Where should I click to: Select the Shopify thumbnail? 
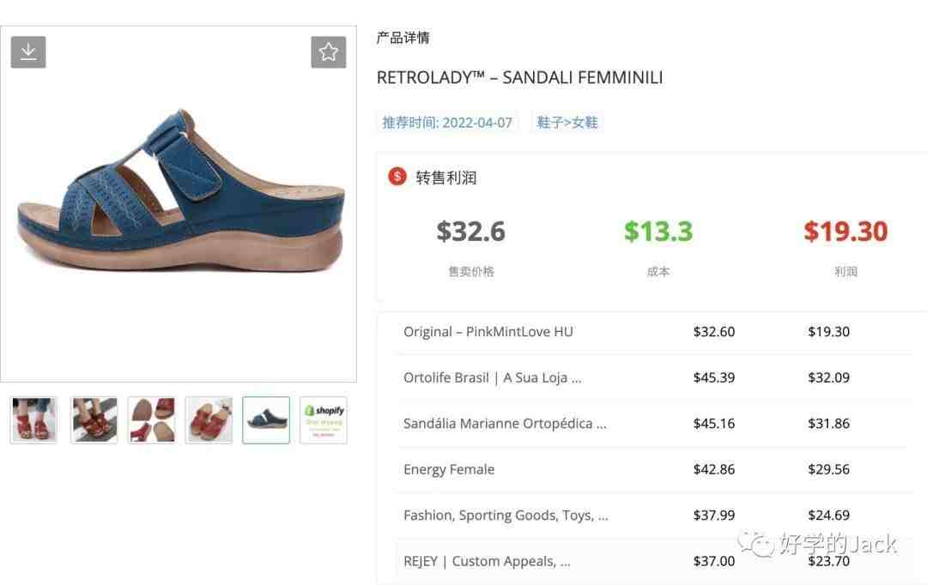[324, 420]
